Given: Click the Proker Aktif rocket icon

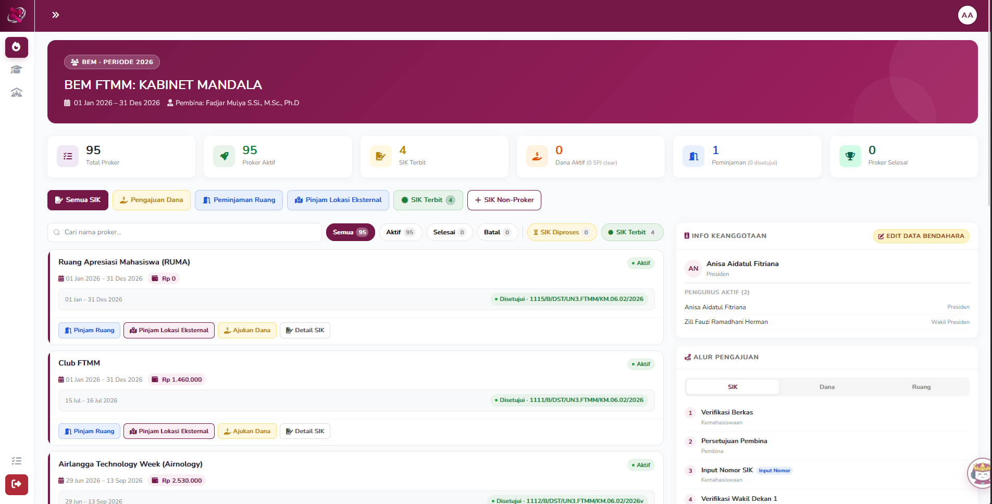Looking at the screenshot, I should click(224, 156).
